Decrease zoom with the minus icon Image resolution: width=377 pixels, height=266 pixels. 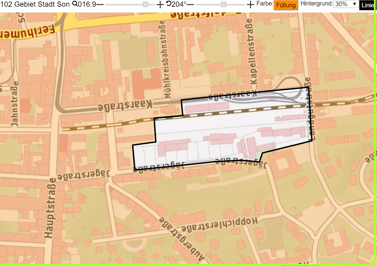(100, 5)
